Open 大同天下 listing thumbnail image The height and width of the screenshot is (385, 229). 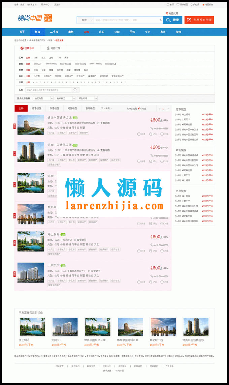[31, 272]
